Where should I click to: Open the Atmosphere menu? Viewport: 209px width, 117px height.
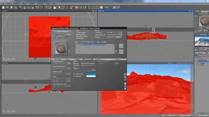click(17, 4)
